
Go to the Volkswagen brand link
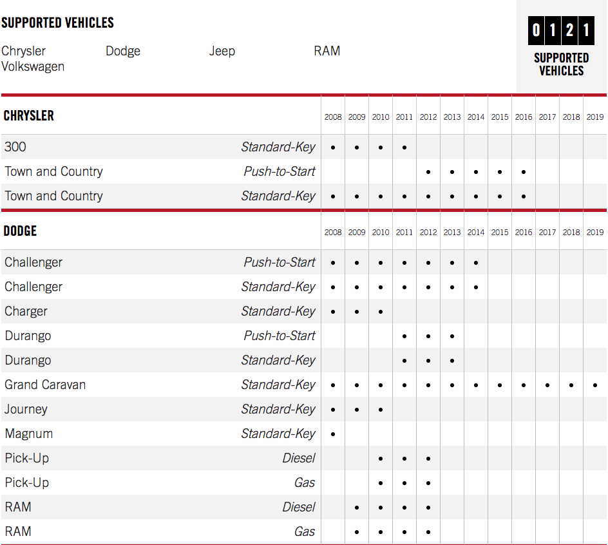click(x=33, y=66)
